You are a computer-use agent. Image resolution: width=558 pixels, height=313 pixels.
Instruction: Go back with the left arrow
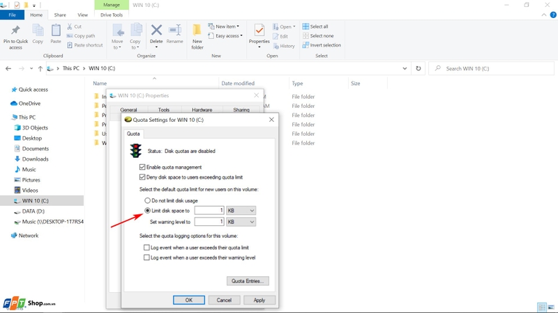pyautogui.click(x=8, y=68)
